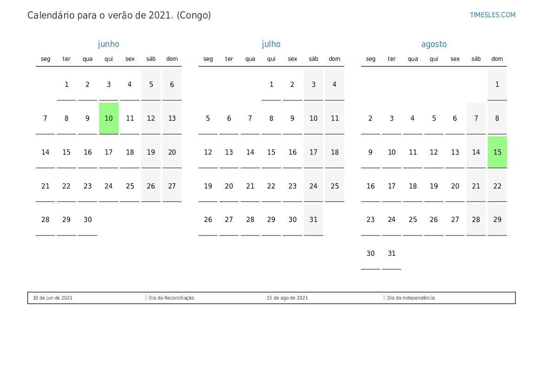Screen dimensions: 543x384
Task: Click the 10 de jun de 2021 date
Action: tap(52, 298)
